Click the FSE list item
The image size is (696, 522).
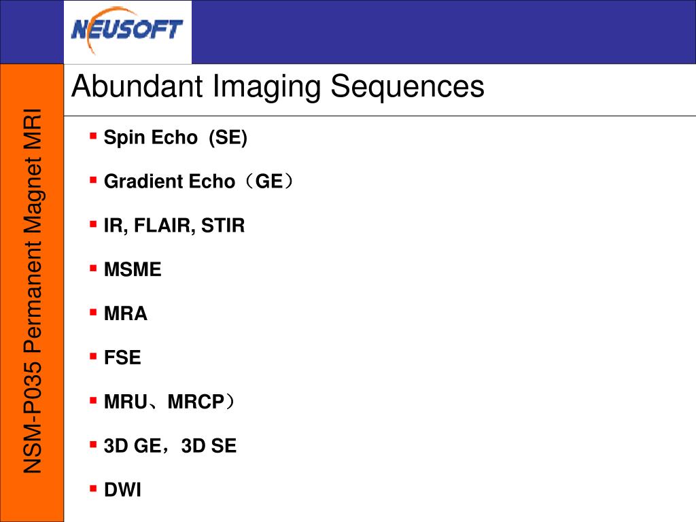122,358
